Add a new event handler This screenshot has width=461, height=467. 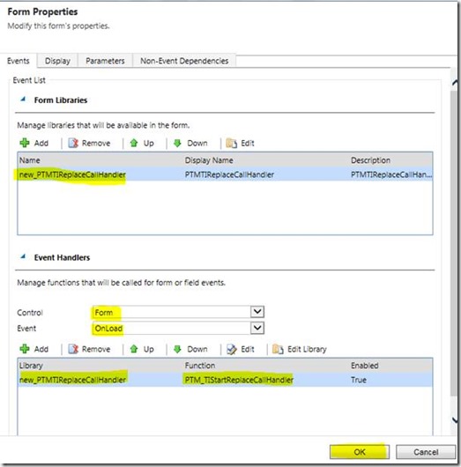(x=34, y=349)
